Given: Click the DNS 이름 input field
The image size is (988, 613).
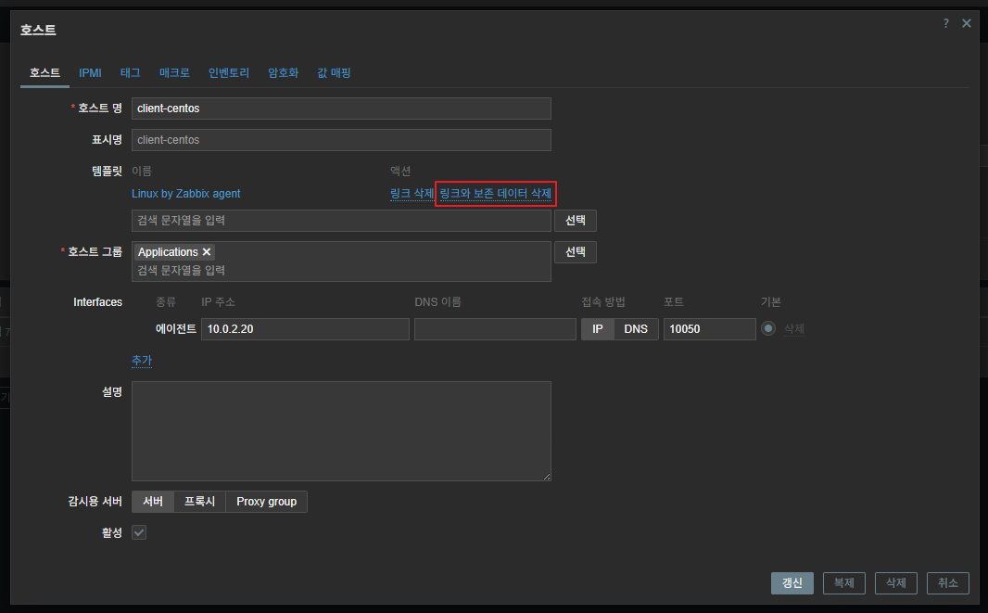Looking at the screenshot, I should (495, 329).
